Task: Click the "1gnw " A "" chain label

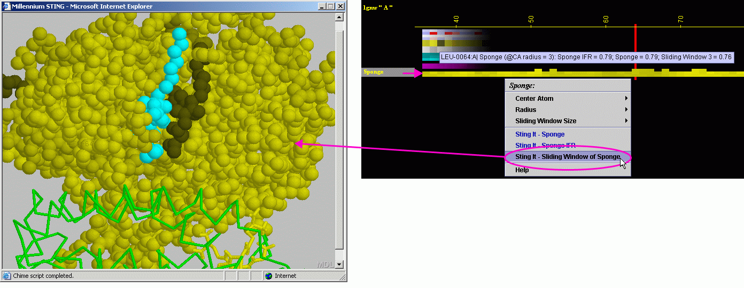Action: [378, 7]
